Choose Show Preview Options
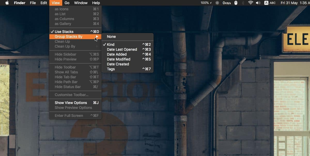This screenshot has width=310, height=156. click(75, 108)
